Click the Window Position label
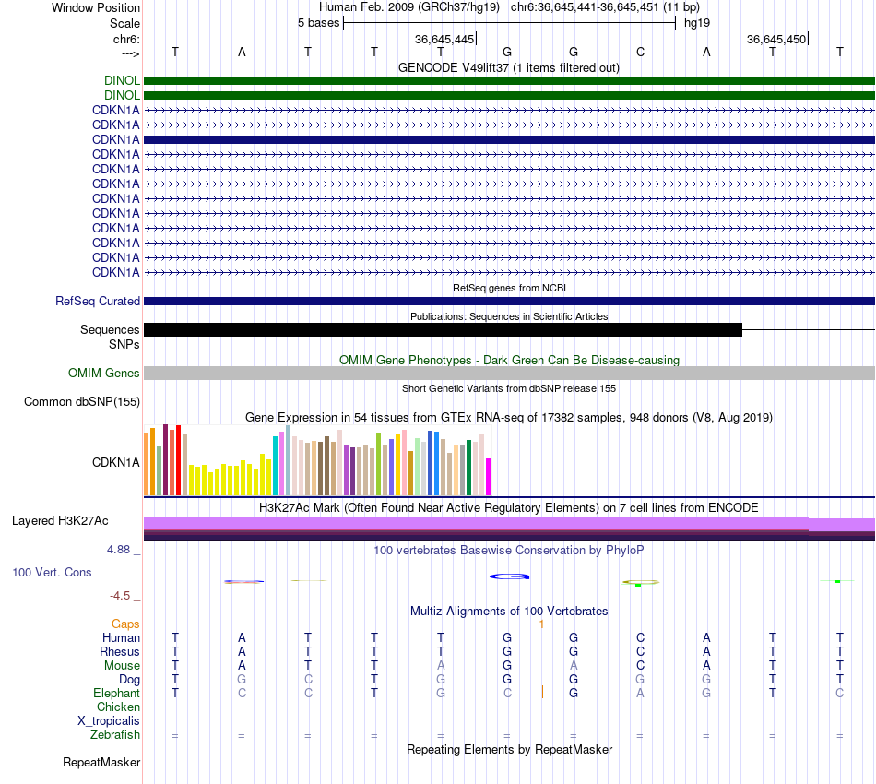This screenshot has height=784, width=876. pos(96,7)
